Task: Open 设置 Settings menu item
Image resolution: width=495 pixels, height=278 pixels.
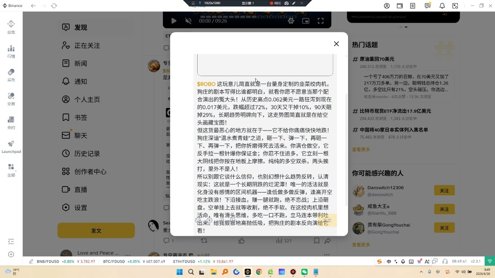Action: [x=96, y=208]
